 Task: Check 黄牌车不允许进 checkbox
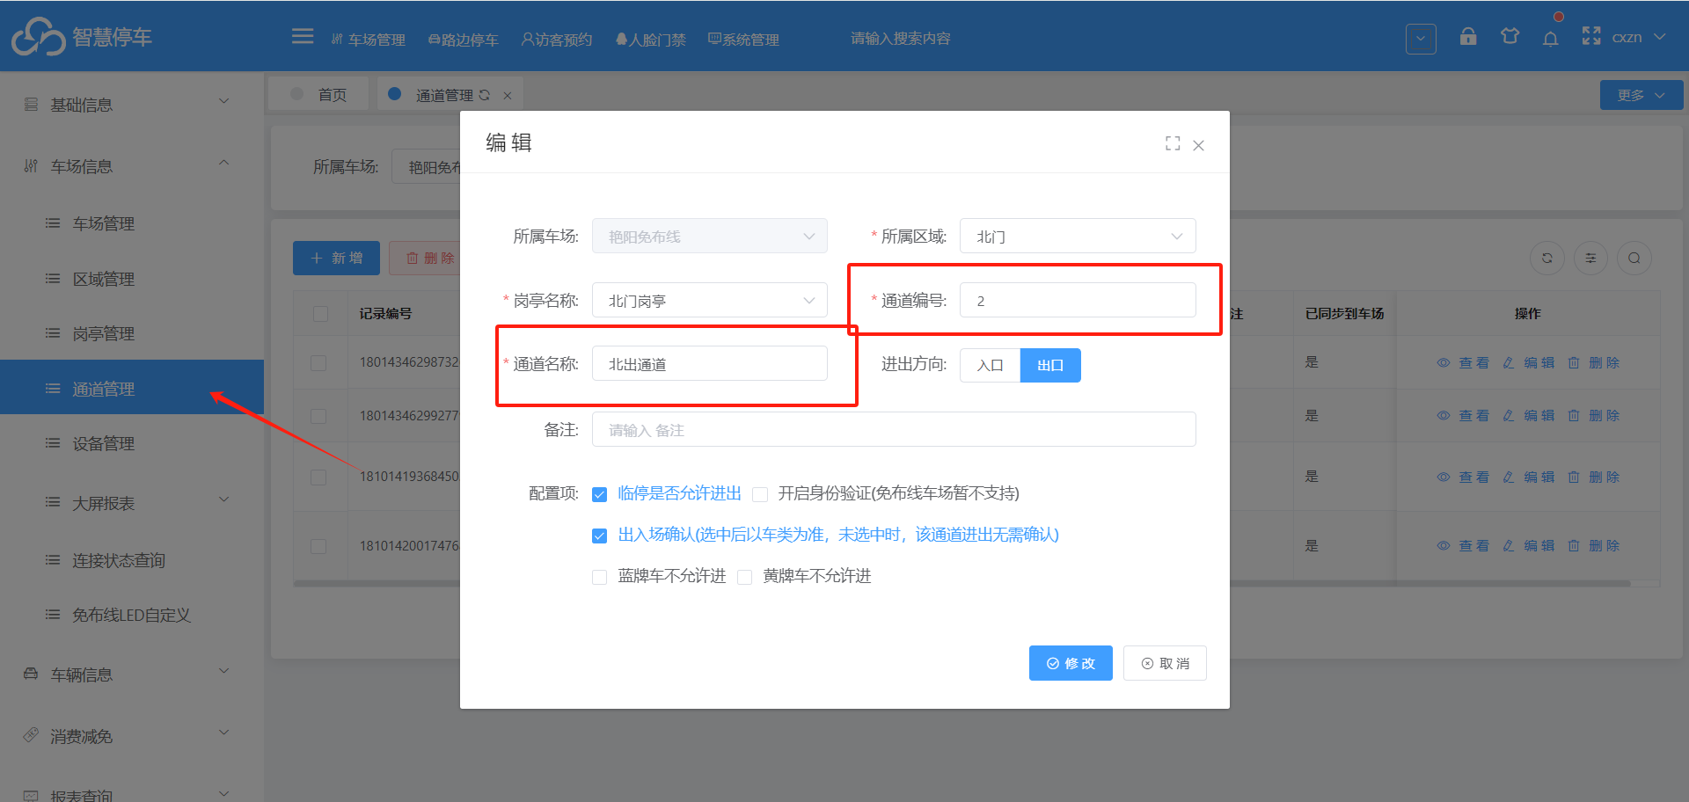[744, 577]
